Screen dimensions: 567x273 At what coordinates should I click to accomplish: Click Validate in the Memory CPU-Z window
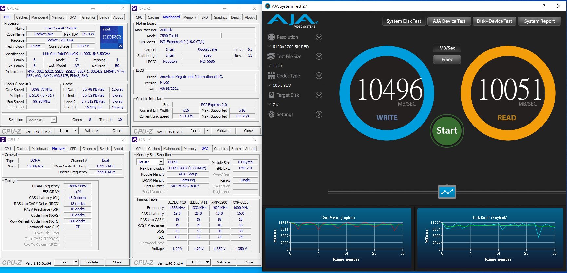tap(92, 262)
